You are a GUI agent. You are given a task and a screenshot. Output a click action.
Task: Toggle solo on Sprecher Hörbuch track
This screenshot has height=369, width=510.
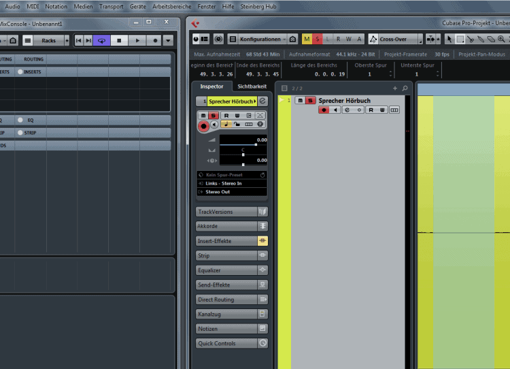click(x=310, y=101)
